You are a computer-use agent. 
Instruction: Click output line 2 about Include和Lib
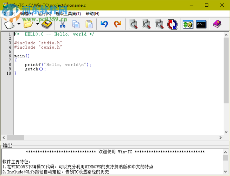tap(56, 172)
